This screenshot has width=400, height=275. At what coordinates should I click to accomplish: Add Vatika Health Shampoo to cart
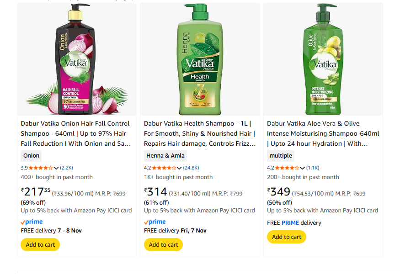(163, 244)
